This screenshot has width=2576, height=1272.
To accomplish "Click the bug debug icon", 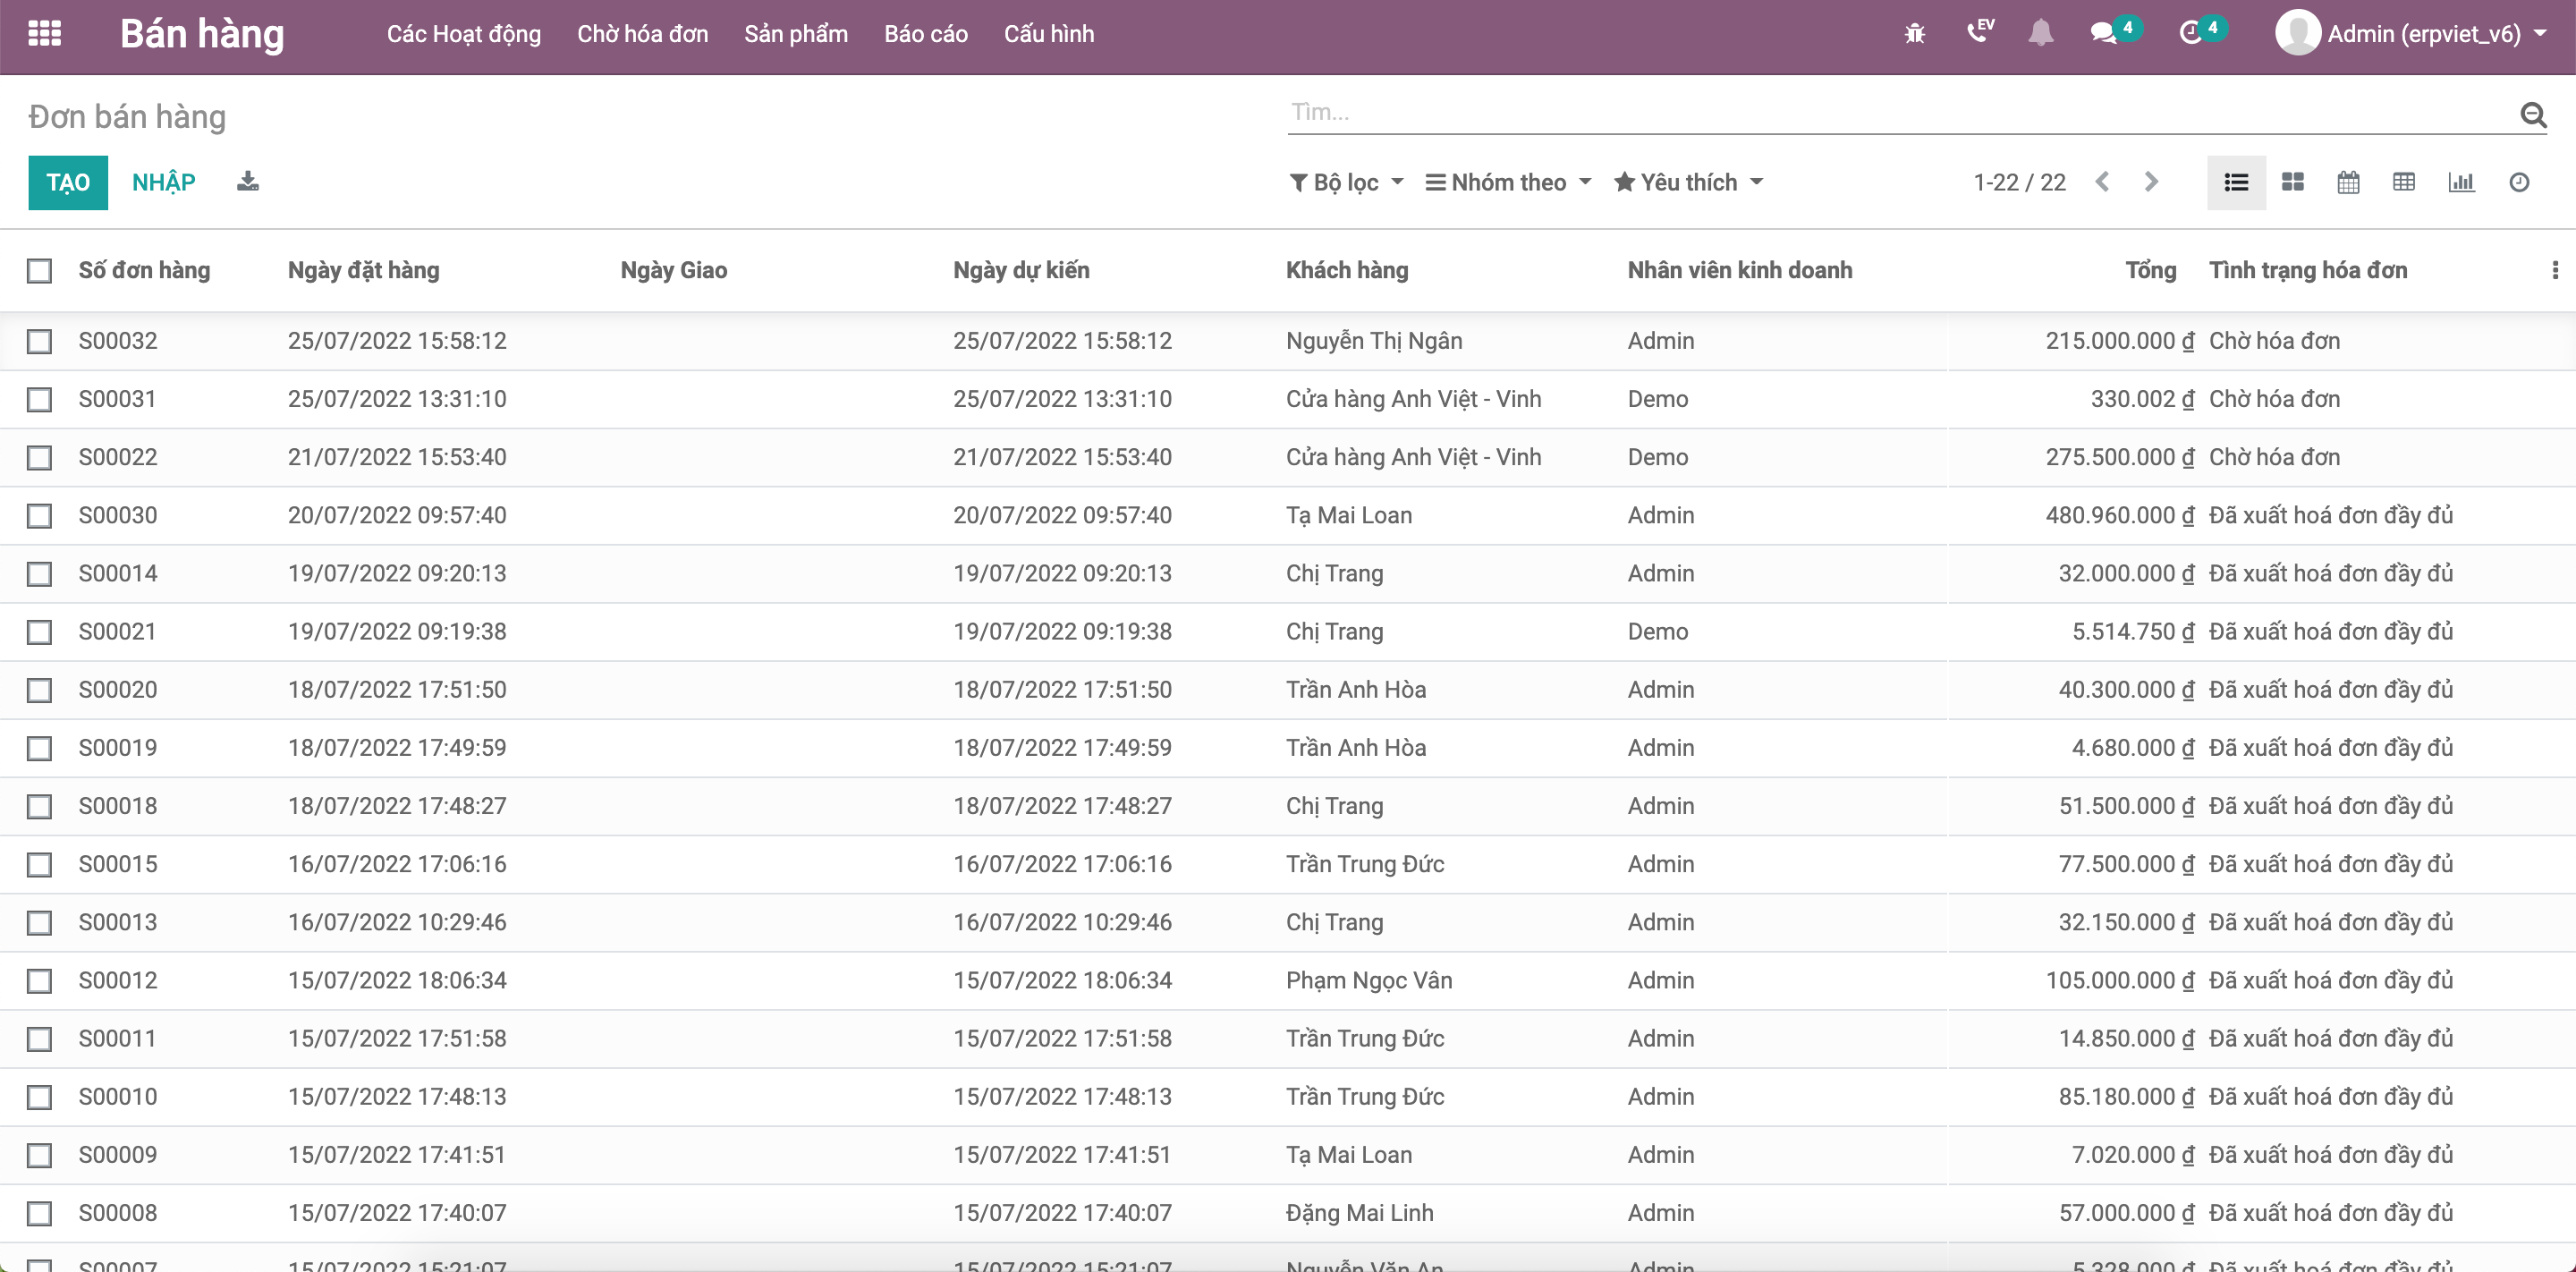I will 1914,33.
